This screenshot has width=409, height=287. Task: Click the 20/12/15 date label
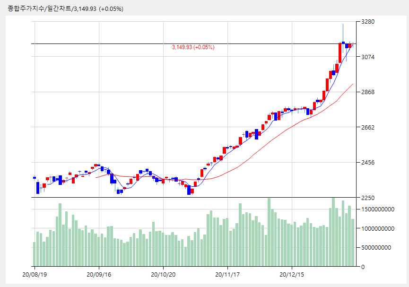(x=292, y=275)
